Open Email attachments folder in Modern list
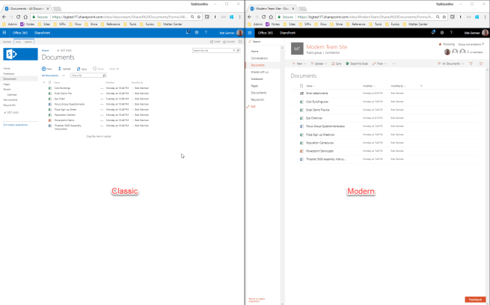This screenshot has width=490, height=305. [317, 93]
